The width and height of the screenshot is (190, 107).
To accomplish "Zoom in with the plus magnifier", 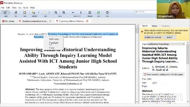I will pos(64,12).
